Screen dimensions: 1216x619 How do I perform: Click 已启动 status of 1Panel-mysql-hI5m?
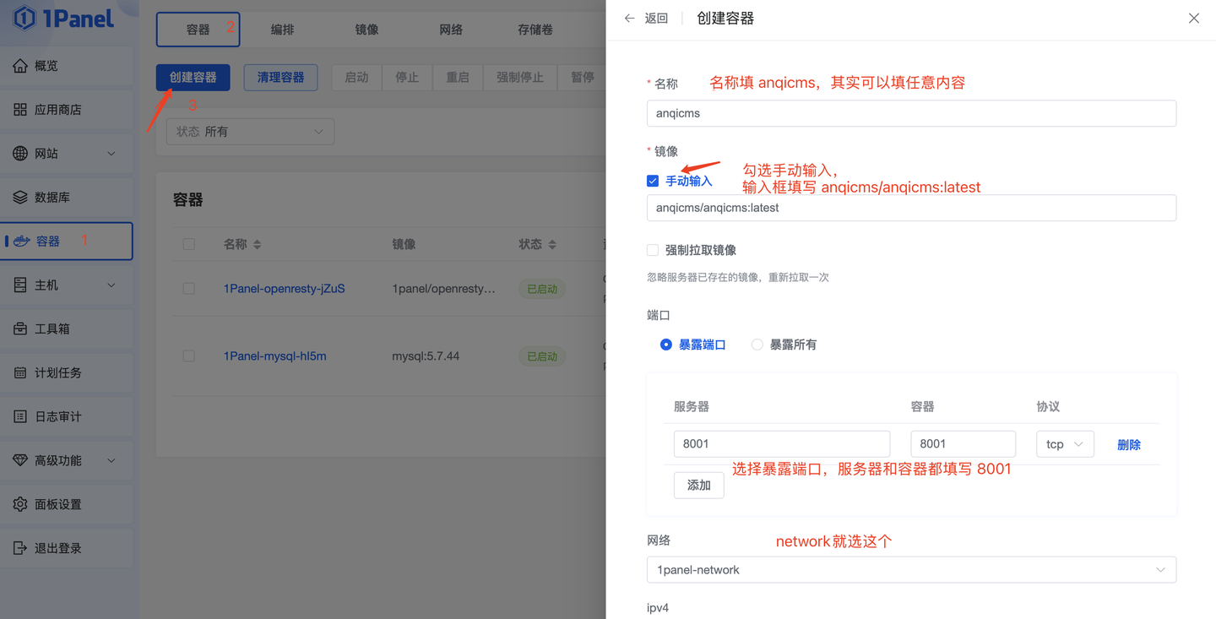click(542, 356)
